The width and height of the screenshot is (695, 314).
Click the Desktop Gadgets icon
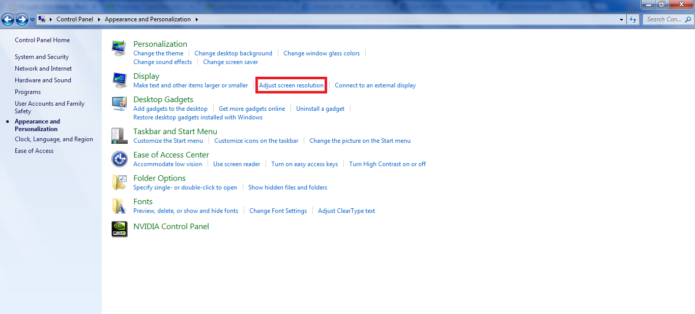(119, 103)
